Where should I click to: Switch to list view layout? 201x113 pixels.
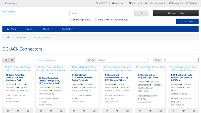click(x=6, y=60)
